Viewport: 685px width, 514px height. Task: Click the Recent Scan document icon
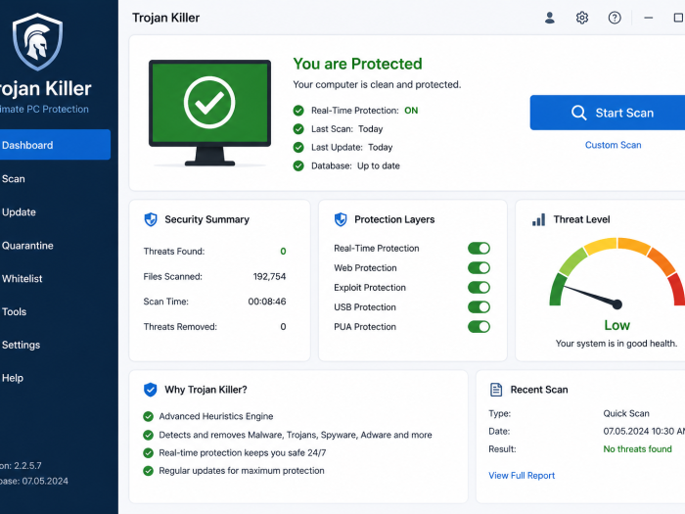pos(496,390)
